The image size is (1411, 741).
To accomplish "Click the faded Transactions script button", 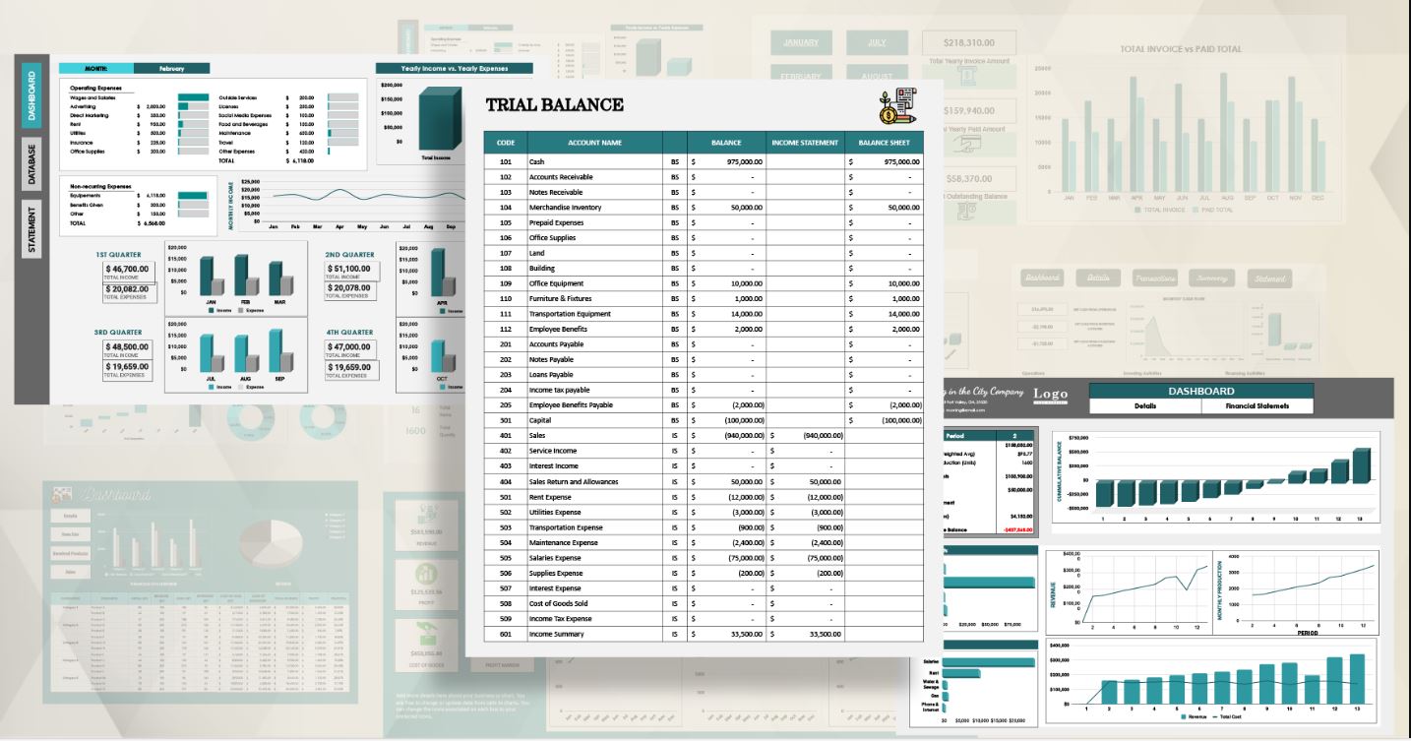I will point(1154,278).
